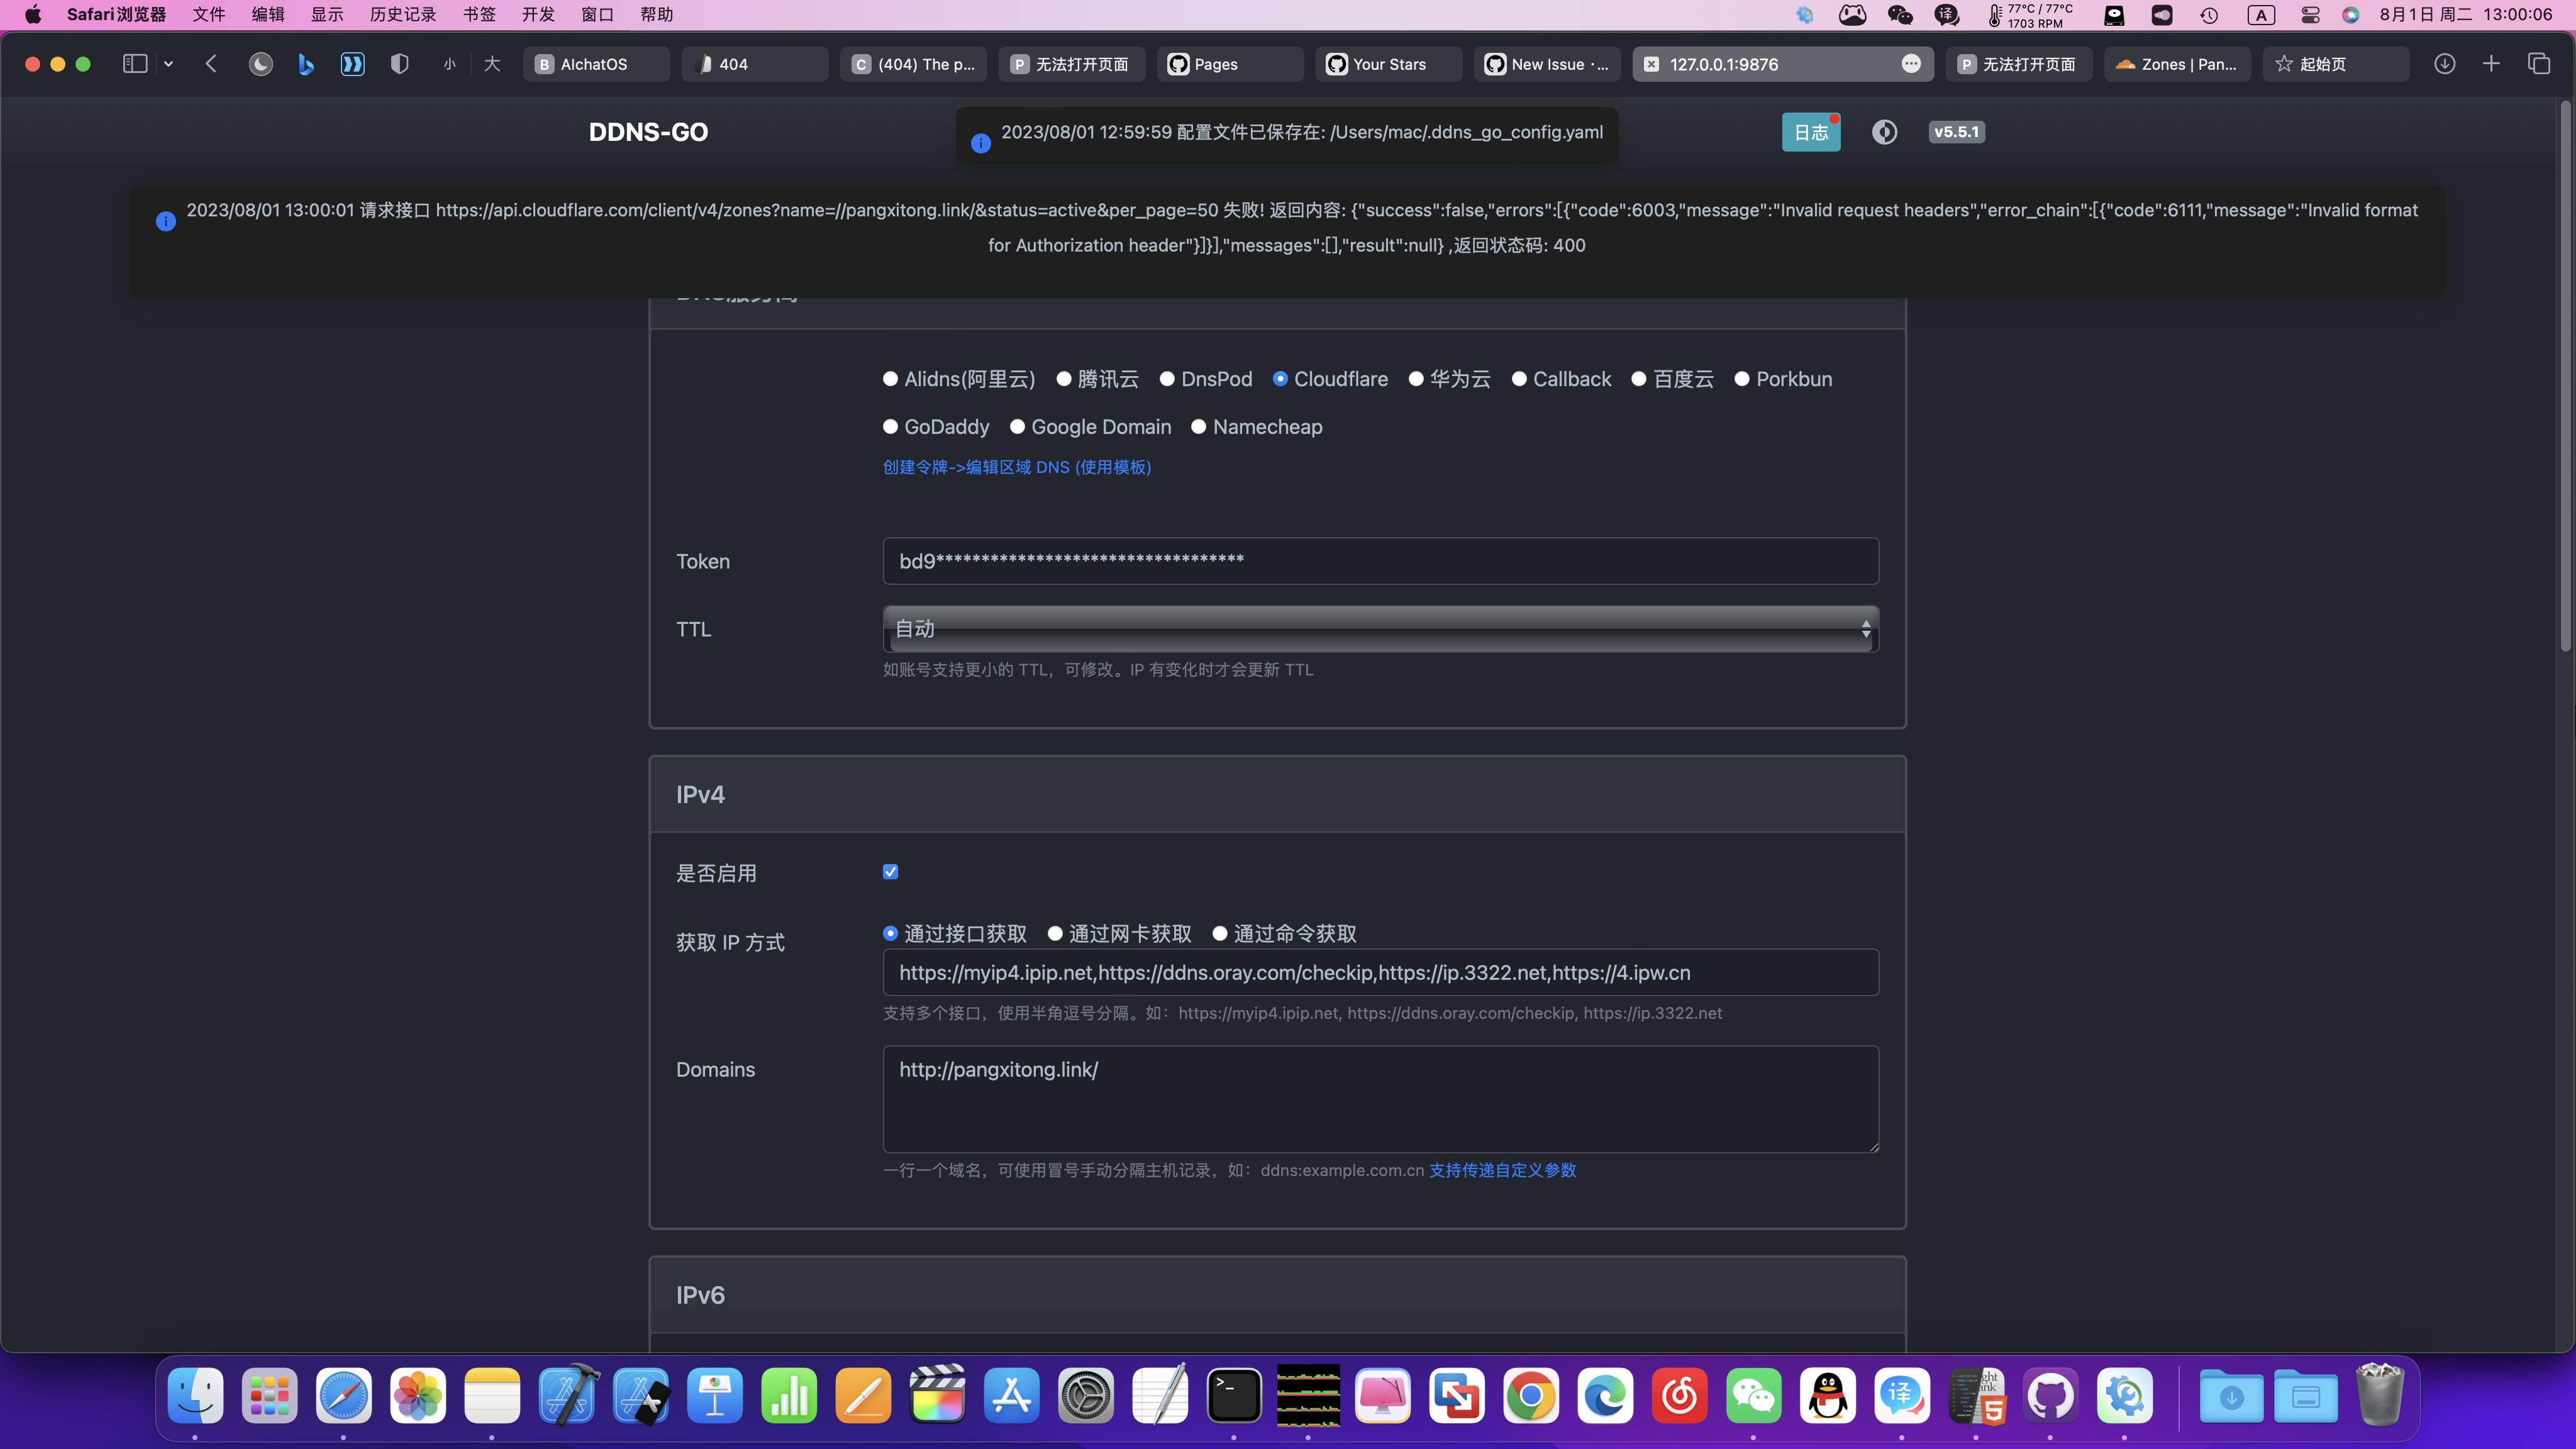Expand the sidebar chevron dropdown in Safari
The width and height of the screenshot is (2576, 1449).
(168, 63)
